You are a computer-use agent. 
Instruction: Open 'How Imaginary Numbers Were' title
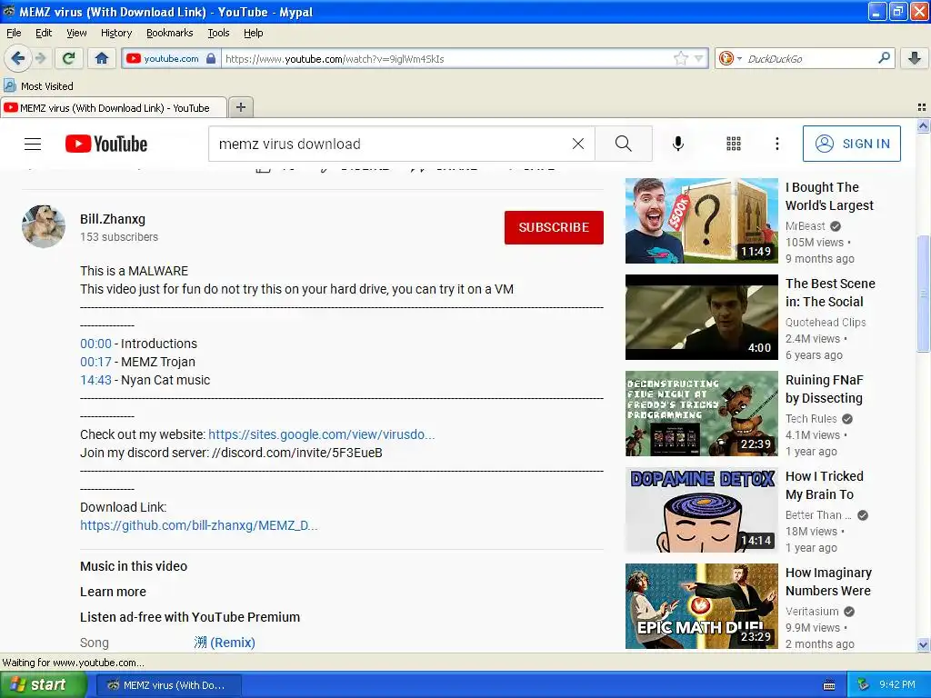pos(828,582)
